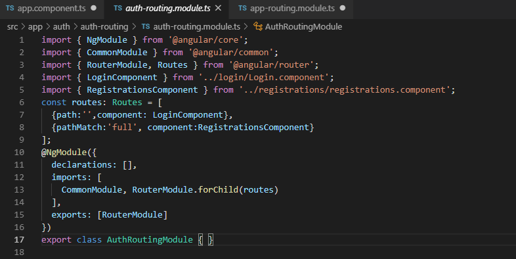This screenshot has height=259, width=516.
Task: Click 'LoginComponent' in line 4 import
Action: 122,78
